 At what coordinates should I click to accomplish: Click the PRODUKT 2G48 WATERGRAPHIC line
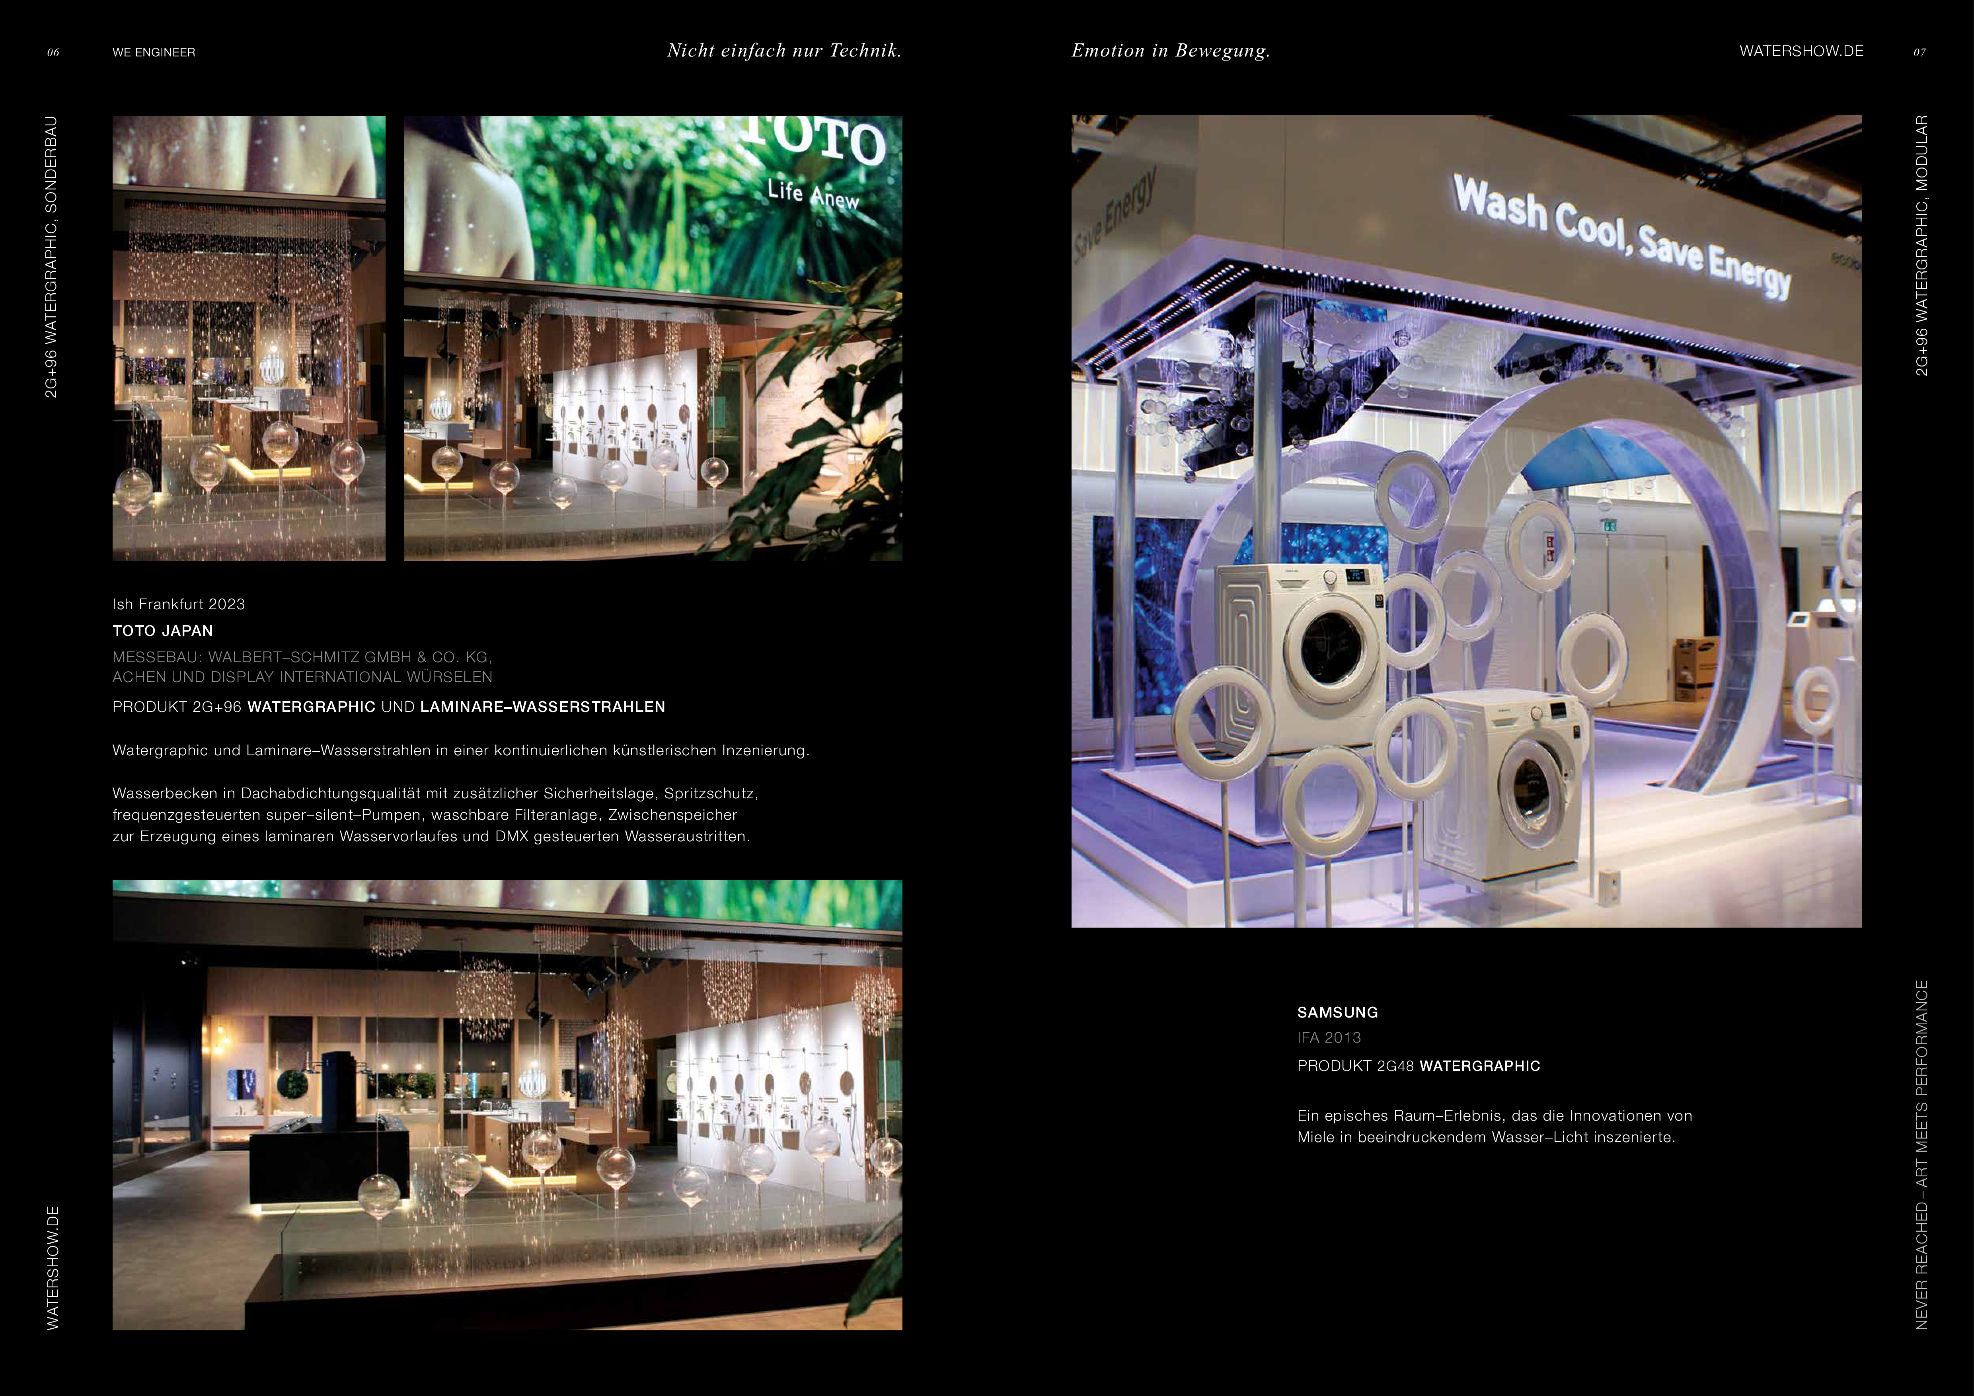click(1419, 1066)
